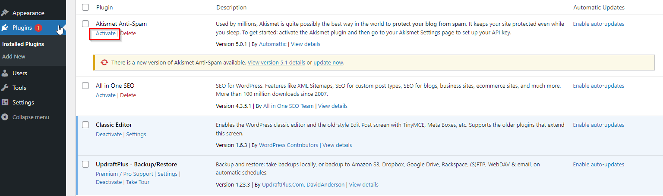This screenshot has height=196, width=663.
Task: Click Classic Editor plugin title
Action: [x=114, y=125]
